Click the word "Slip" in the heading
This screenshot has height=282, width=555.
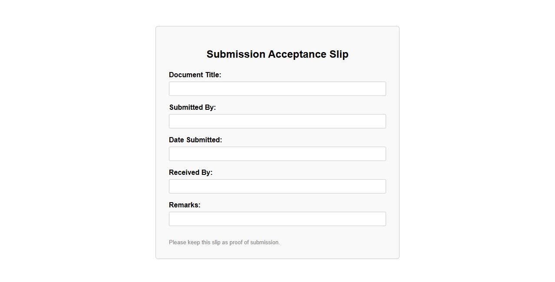(x=339, y=54)
